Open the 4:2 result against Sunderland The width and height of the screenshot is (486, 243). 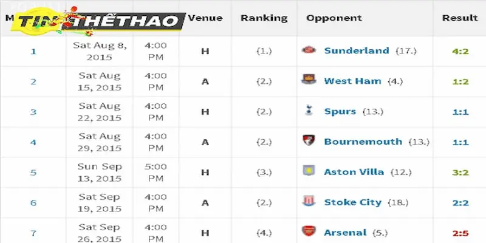point(460,52)
